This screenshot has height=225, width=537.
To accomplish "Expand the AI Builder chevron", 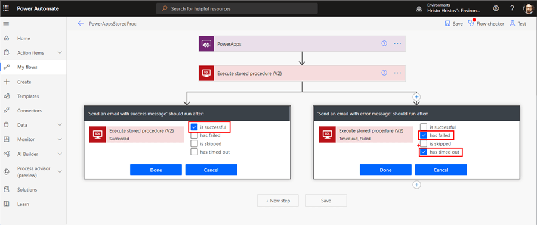I will 60,154.
